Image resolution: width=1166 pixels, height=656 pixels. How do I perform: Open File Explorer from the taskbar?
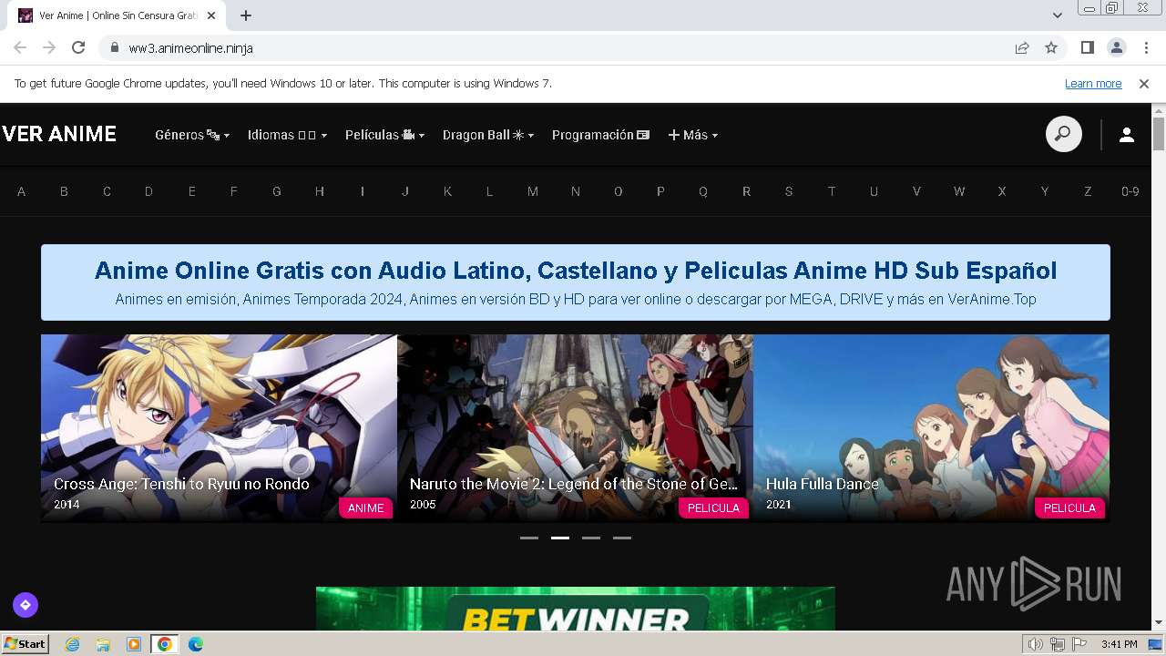(103, 644)
